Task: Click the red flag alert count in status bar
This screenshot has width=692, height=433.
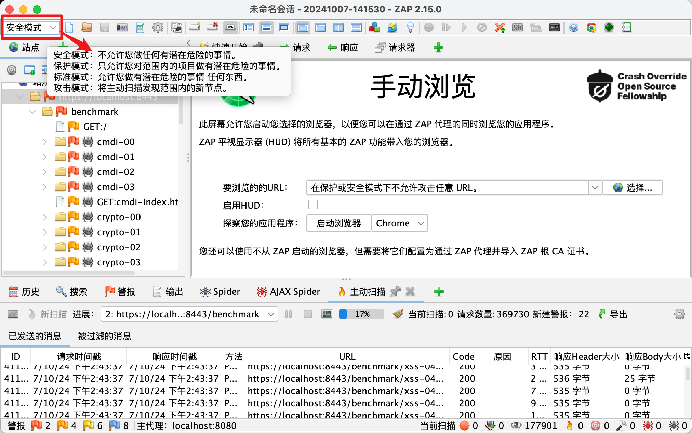Action: [x=41, y=425]
